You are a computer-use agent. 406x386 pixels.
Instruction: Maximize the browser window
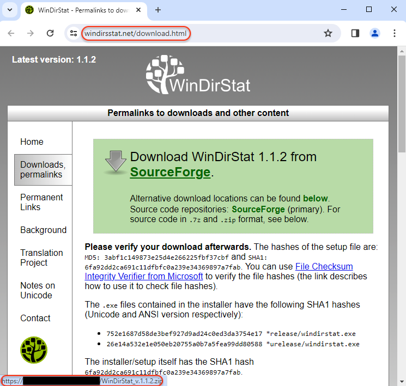coord(369,10)
